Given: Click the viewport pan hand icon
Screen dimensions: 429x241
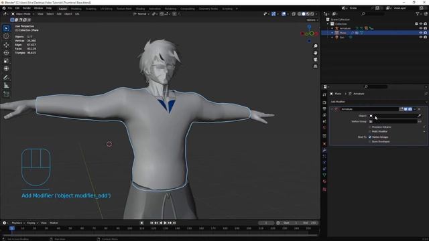Looking at the screenshot, I should 316,53.
